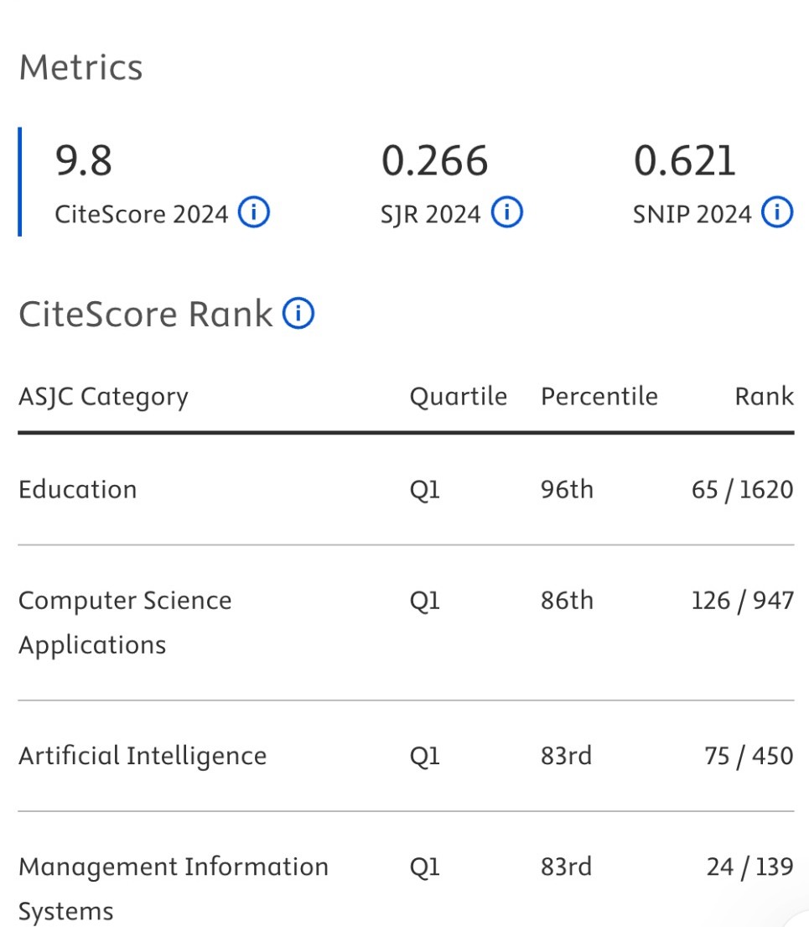Open the info circle next to the 0.266 value
Viewport: 809px width, 927px height.
click(506, 213)
